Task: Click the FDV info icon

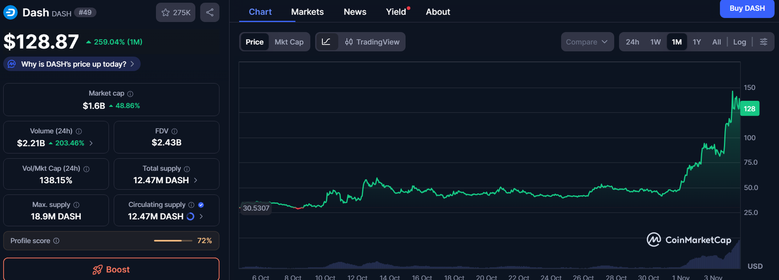Action: [174, 131]
